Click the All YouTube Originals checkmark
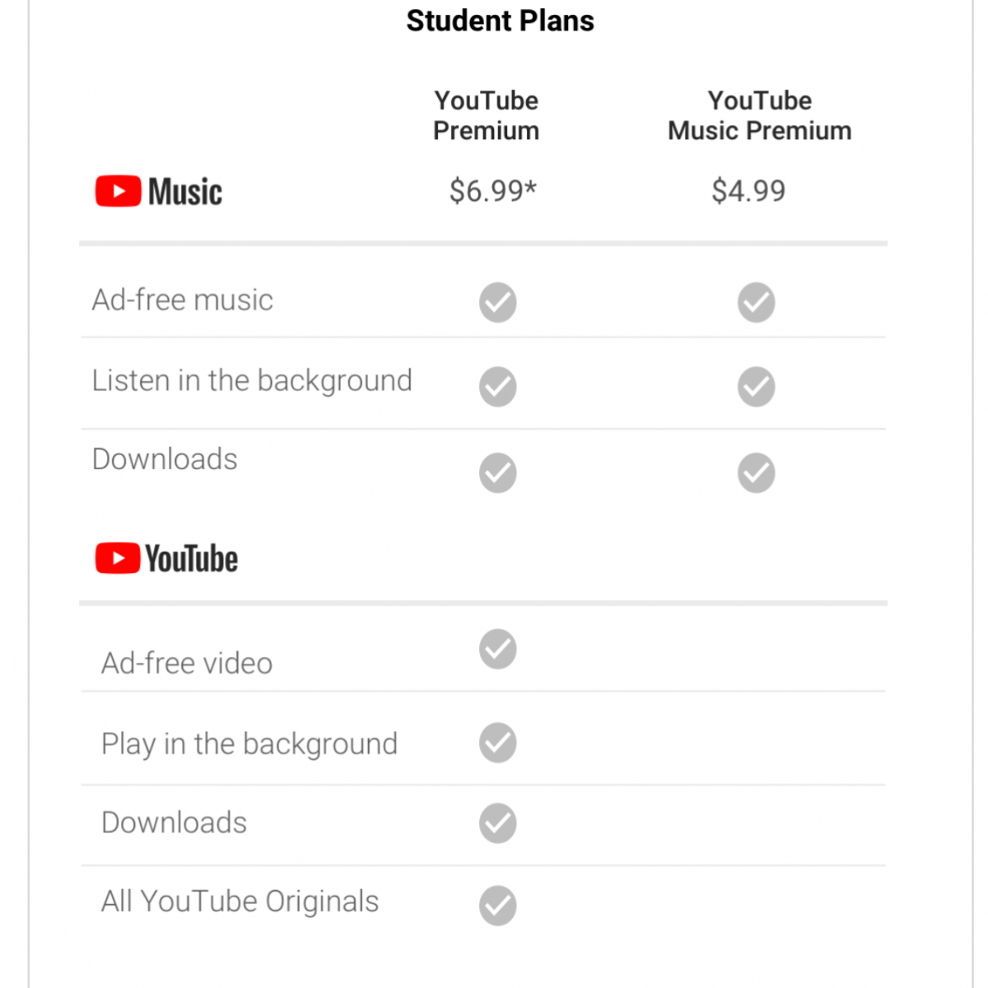 click(x=498, y=906)
